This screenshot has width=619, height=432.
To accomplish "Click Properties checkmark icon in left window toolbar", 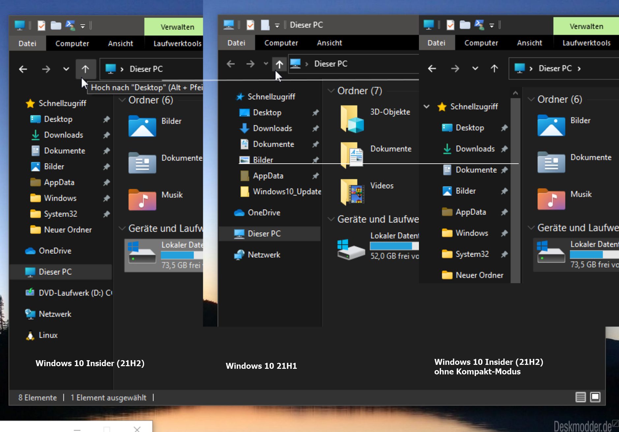I will pos(42,25).
